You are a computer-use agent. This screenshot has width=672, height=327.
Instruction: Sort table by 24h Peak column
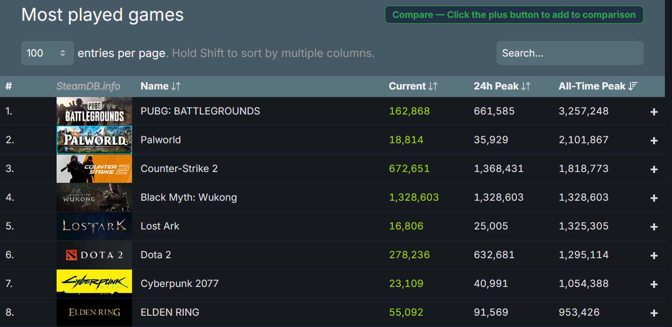[502, 86]
